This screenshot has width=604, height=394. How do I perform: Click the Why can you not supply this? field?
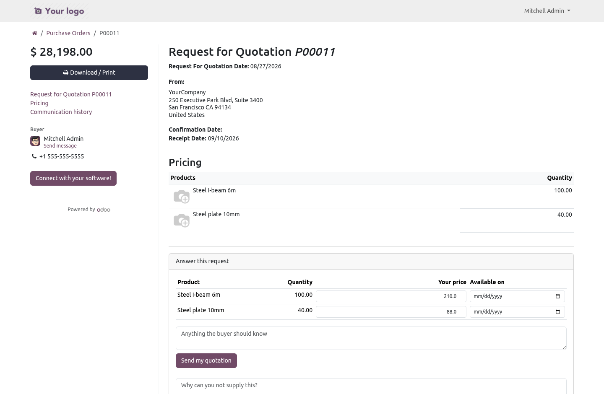coord(371,386)
